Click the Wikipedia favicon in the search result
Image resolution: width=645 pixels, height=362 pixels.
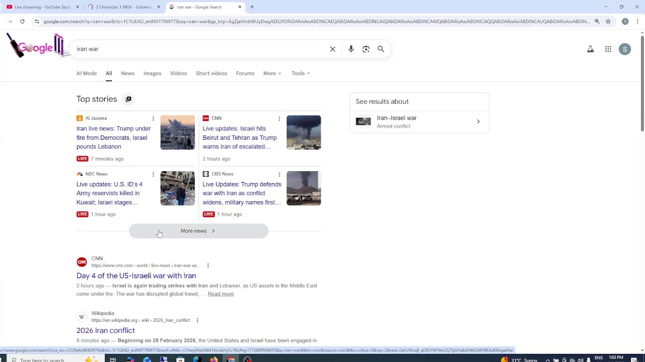[82, 317]
